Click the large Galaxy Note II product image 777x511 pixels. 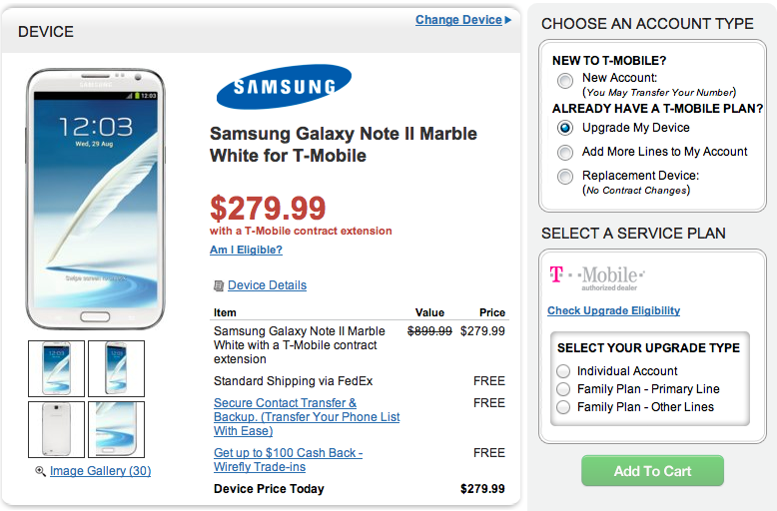pos(94,199)
